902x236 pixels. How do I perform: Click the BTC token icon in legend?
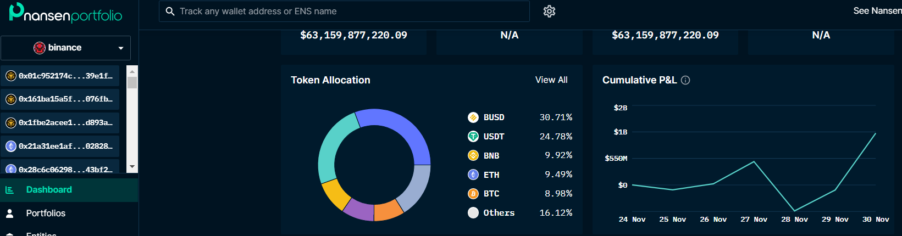pyautogui.click(x=473, y=194)
